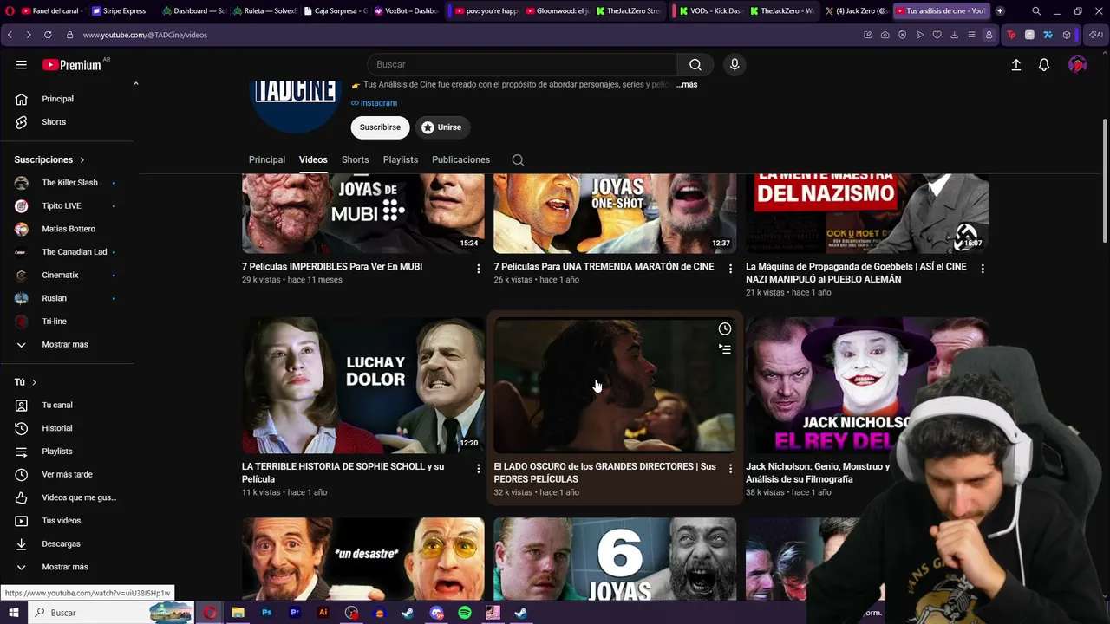Open the channel's Instagram link
This screenshot has height=624, width=1110.
[374, 103]
